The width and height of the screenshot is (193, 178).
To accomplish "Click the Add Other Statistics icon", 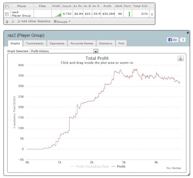I will pos(19,22).
